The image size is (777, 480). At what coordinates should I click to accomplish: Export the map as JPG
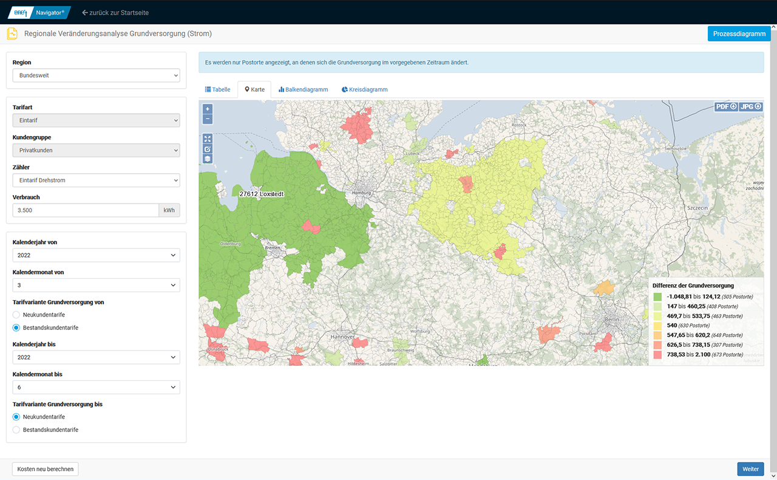tap(751, 106)
